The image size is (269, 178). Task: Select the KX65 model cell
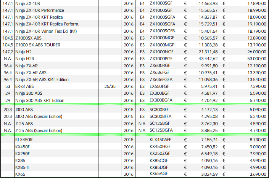(x=20, y=174)
